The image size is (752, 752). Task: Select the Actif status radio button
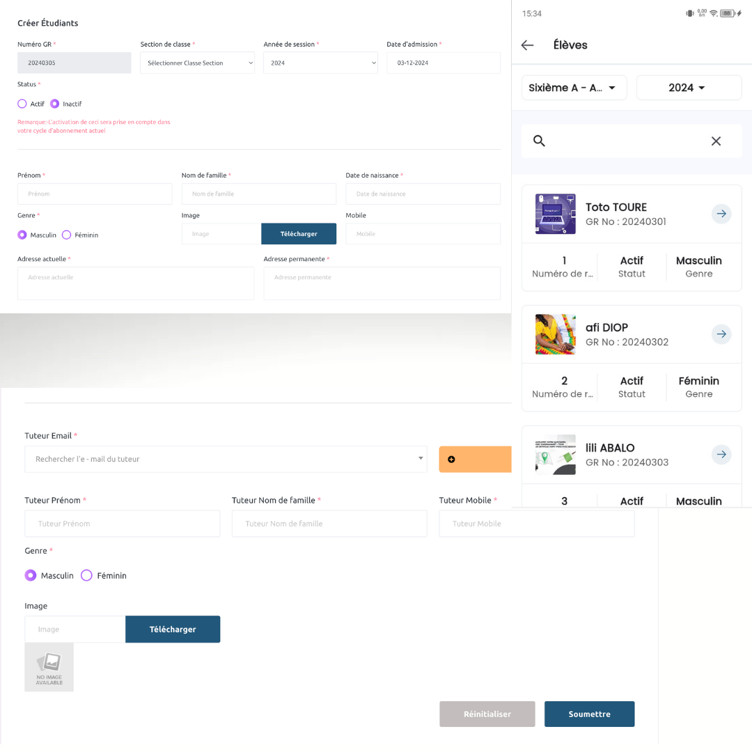tap(22, 104)
